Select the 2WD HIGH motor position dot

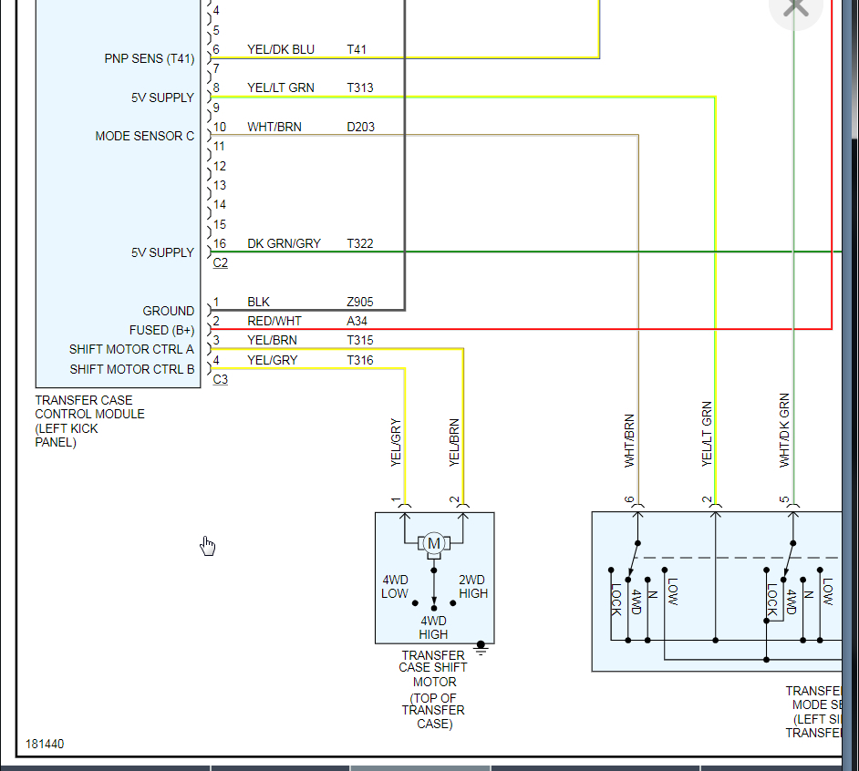(x=453, y=603)
